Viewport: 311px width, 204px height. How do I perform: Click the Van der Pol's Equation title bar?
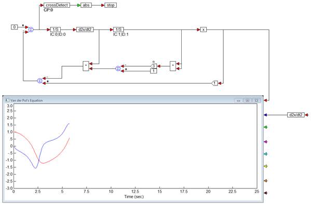tap(133, 100)
